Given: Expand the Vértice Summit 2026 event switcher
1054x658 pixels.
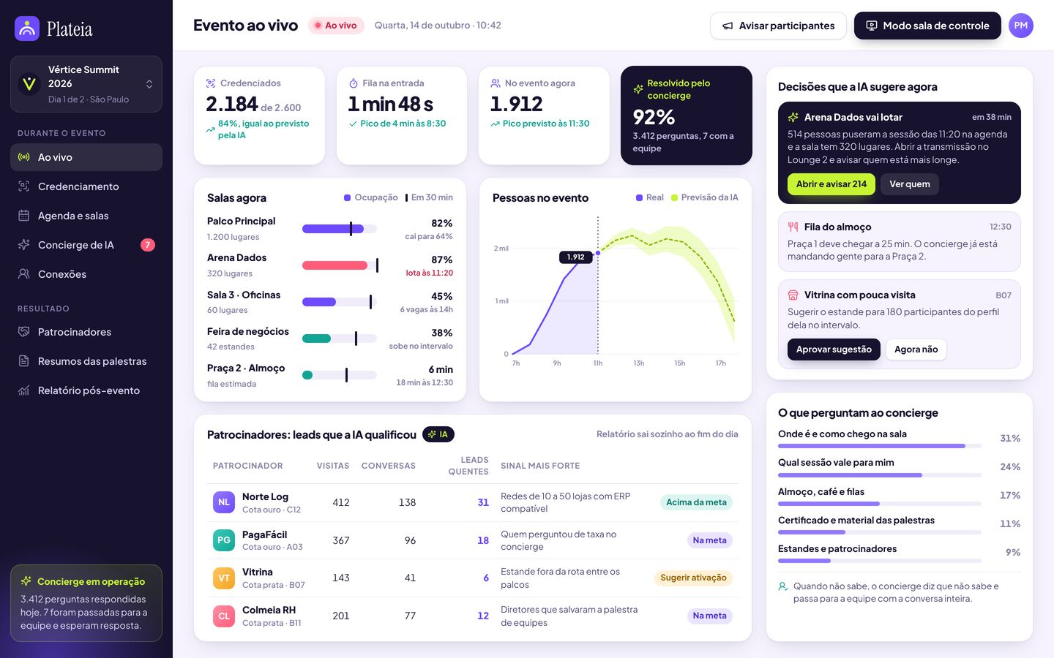Looking at the screenshot, I should (86, 84).
